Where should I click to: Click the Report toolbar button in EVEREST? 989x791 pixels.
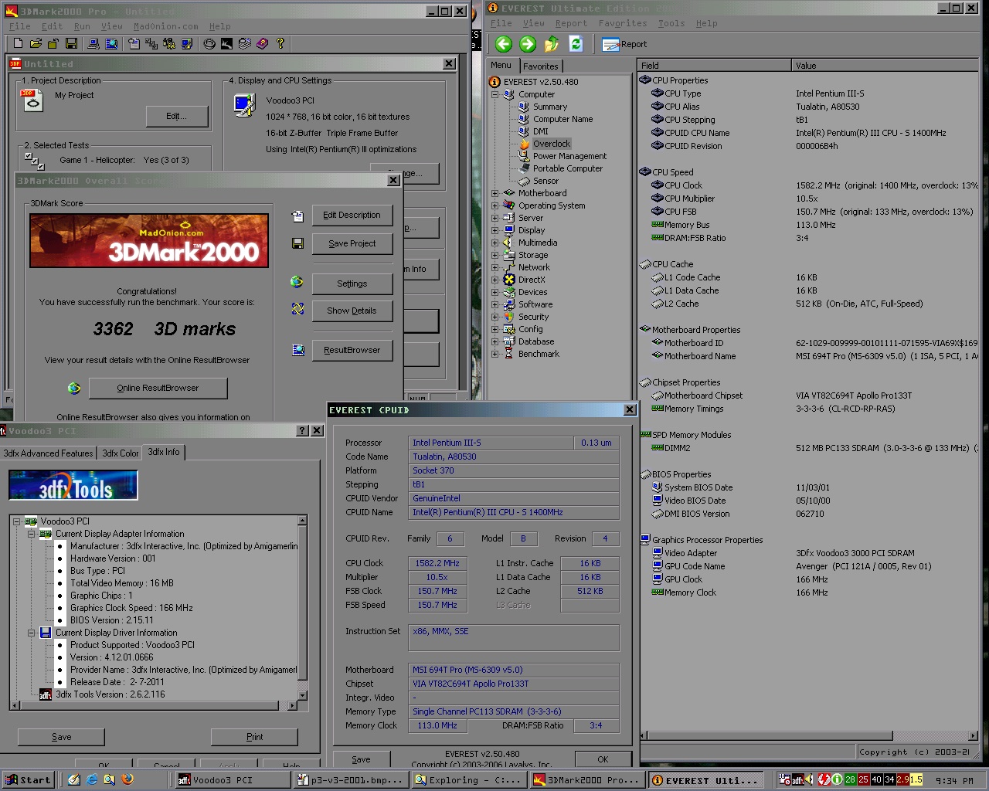tap(624, 44)
